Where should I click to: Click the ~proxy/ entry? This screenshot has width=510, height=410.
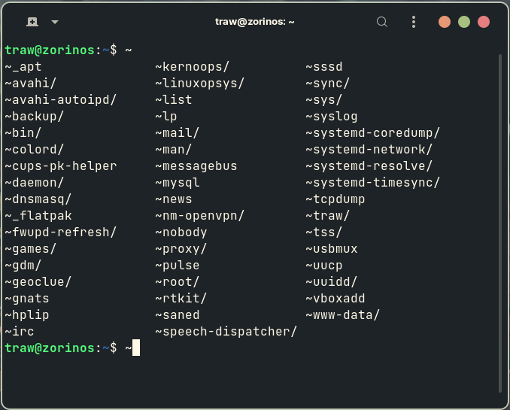[181, 249]
